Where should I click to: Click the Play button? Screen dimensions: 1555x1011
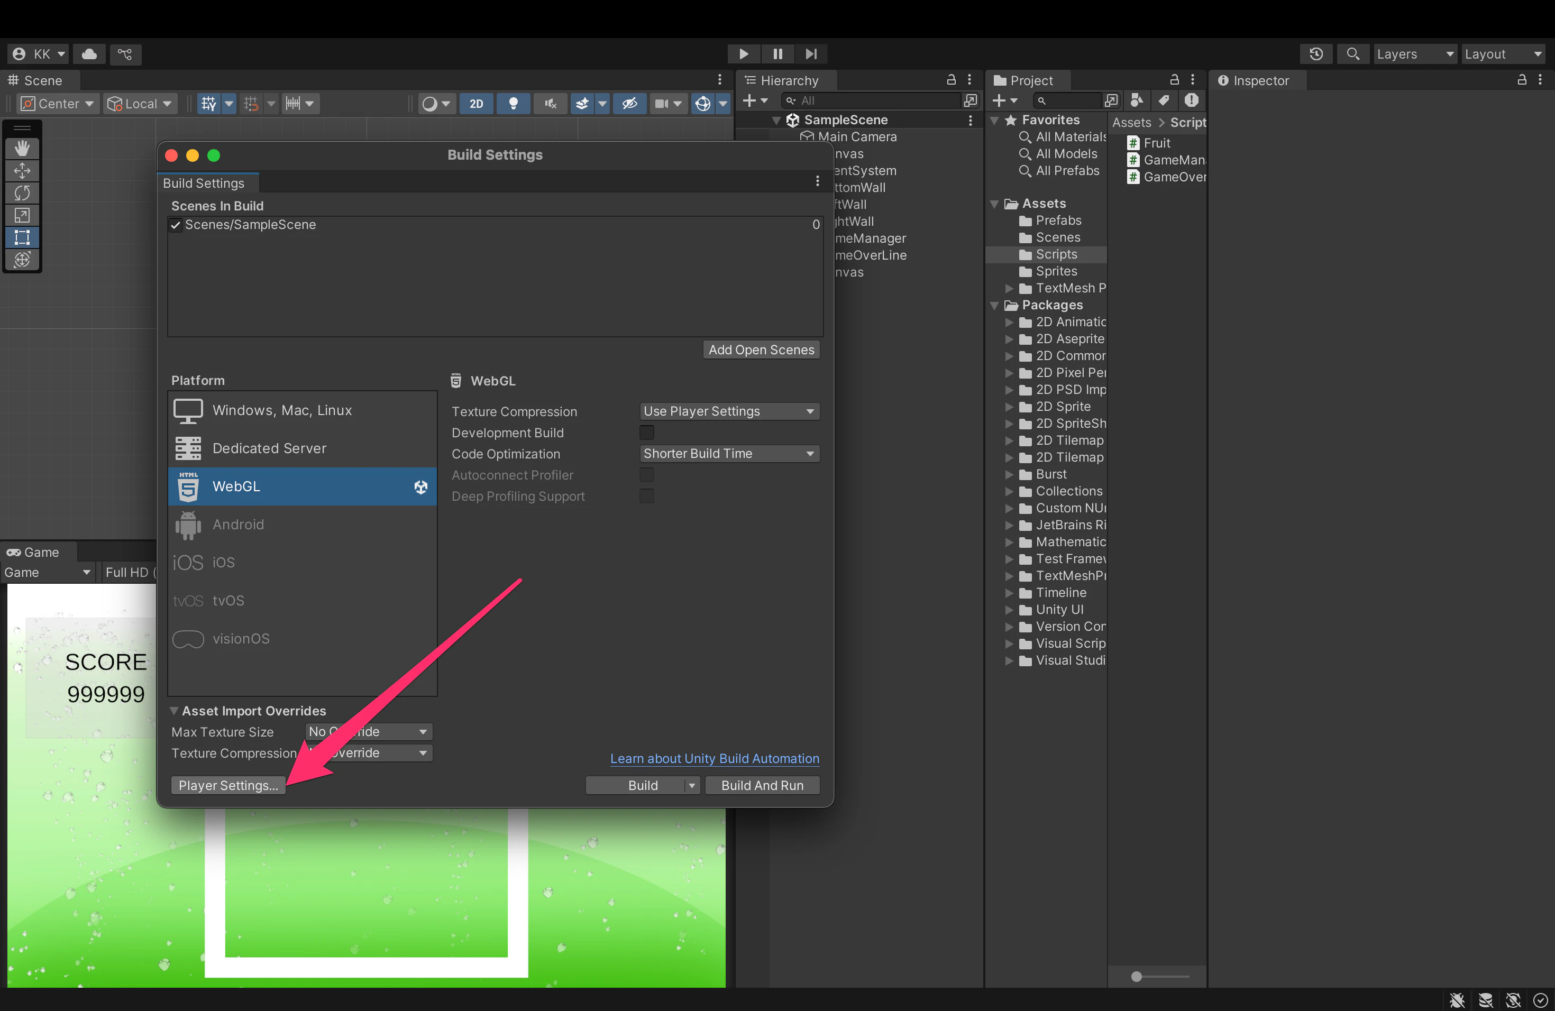point(744,53)
